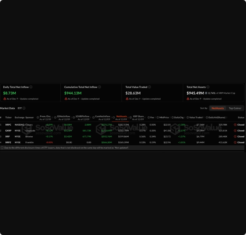Sort by NetAssets using the Sort by toggle
Screen dimensions: 246x235
pyautogui.click(x=218, y=108)
